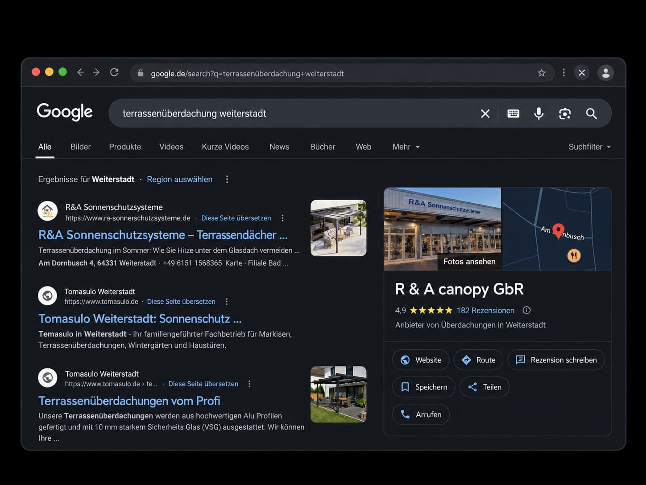646x485 pixels.
Task: Click the Region auswählen link
Action: pos(180,179)
